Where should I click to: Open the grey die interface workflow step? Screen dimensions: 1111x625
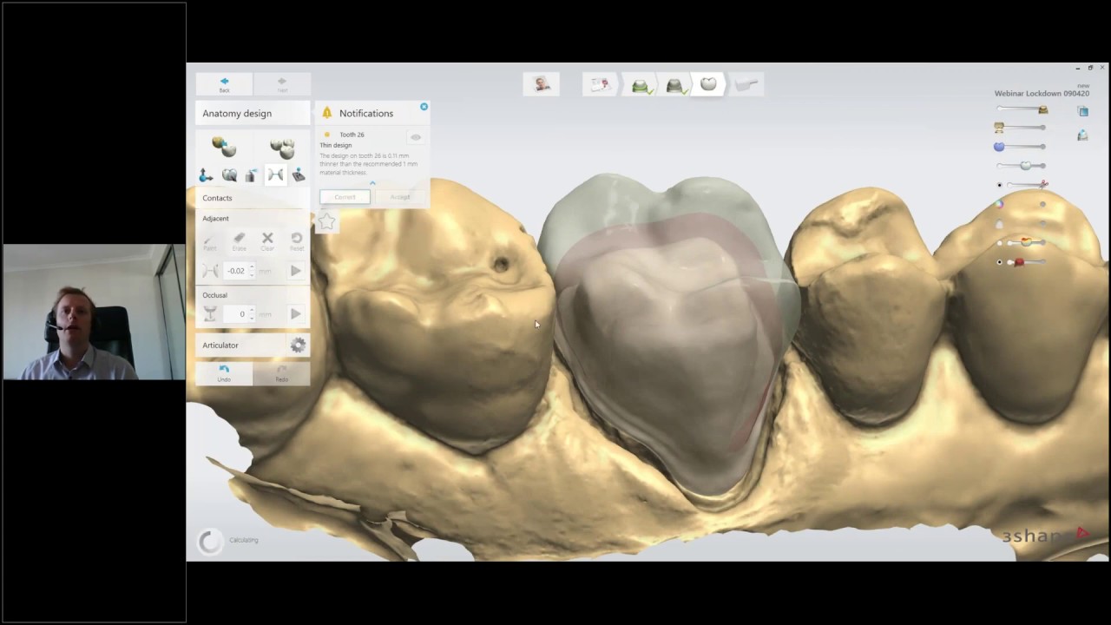(674, 85)
